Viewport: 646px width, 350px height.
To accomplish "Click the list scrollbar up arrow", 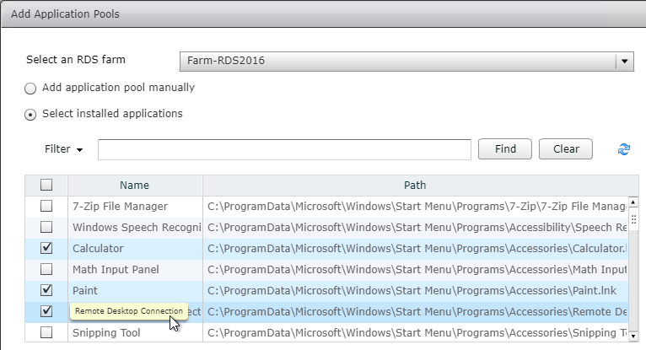I will pyautogui.click(x=633, y=202).
